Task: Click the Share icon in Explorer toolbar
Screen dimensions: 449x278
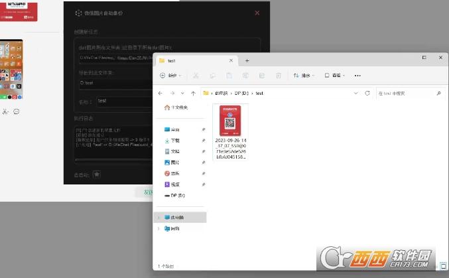Action: click(262, 76)
